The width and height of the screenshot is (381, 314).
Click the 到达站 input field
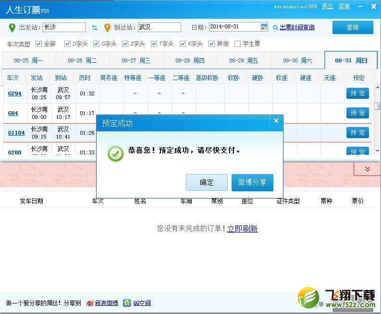[160, 27]
